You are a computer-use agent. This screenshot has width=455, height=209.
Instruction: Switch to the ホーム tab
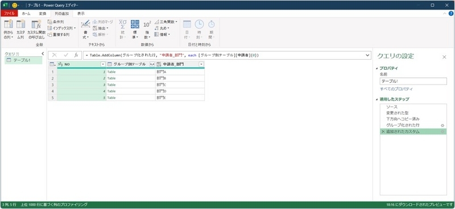tap(26, 14)
